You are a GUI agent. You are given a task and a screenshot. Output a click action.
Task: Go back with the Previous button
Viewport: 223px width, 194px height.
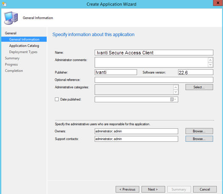(x=127, y=189)
